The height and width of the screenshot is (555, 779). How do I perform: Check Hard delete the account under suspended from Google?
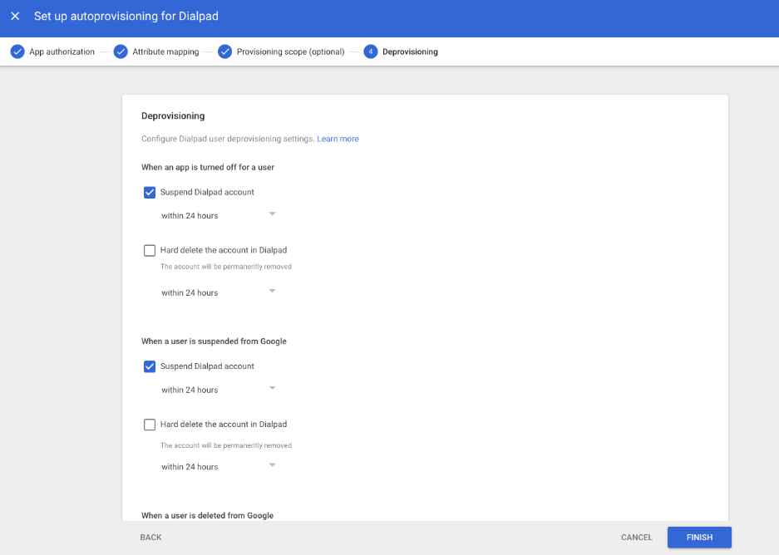click(150, 425)
